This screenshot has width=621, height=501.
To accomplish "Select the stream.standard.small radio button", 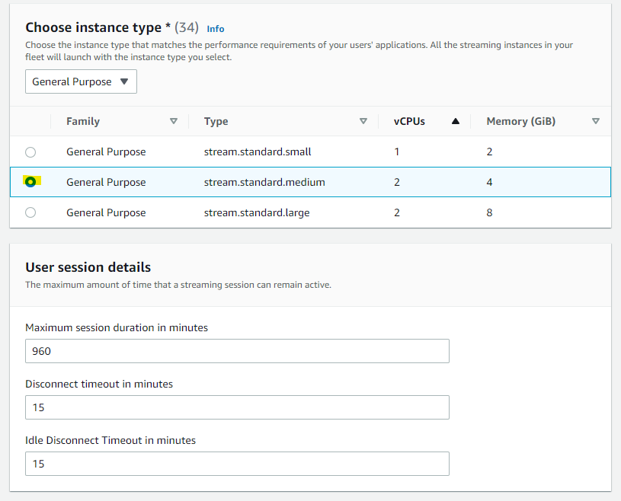I will pyautogui.click(x=30, y=152).
